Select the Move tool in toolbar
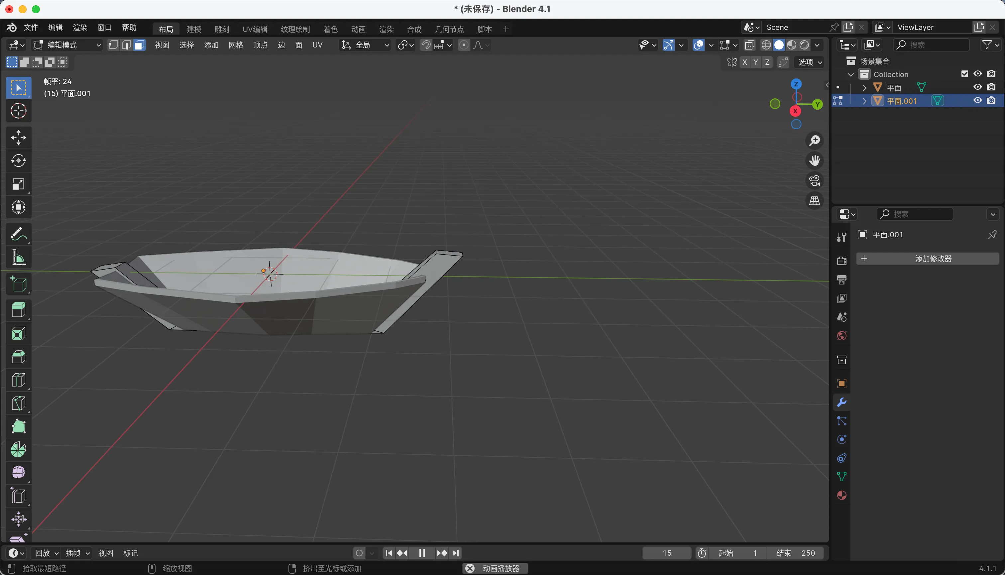This screenshot has height=575, width=1005. point(19,137)
